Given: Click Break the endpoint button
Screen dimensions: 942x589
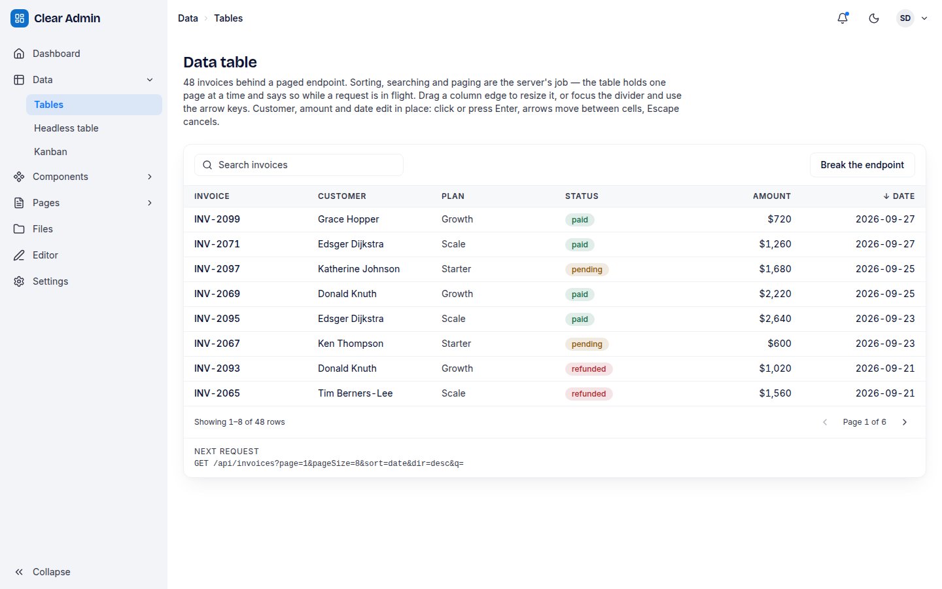Looking at the screenshot, I should tap(862, 165).
